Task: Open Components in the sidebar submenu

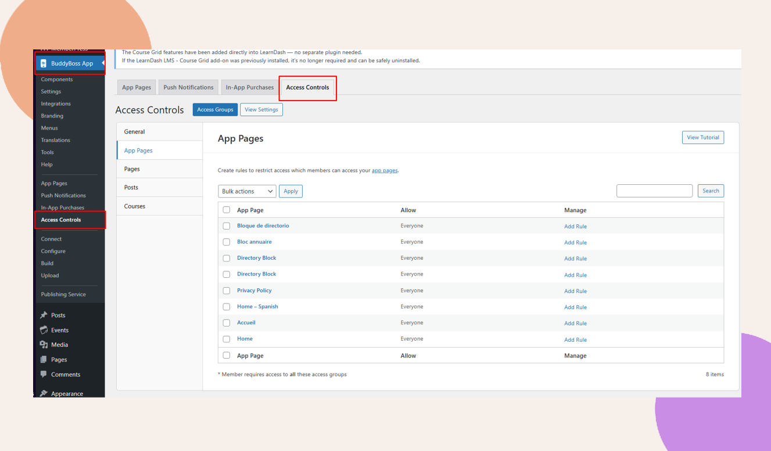Action: point(57,80)
